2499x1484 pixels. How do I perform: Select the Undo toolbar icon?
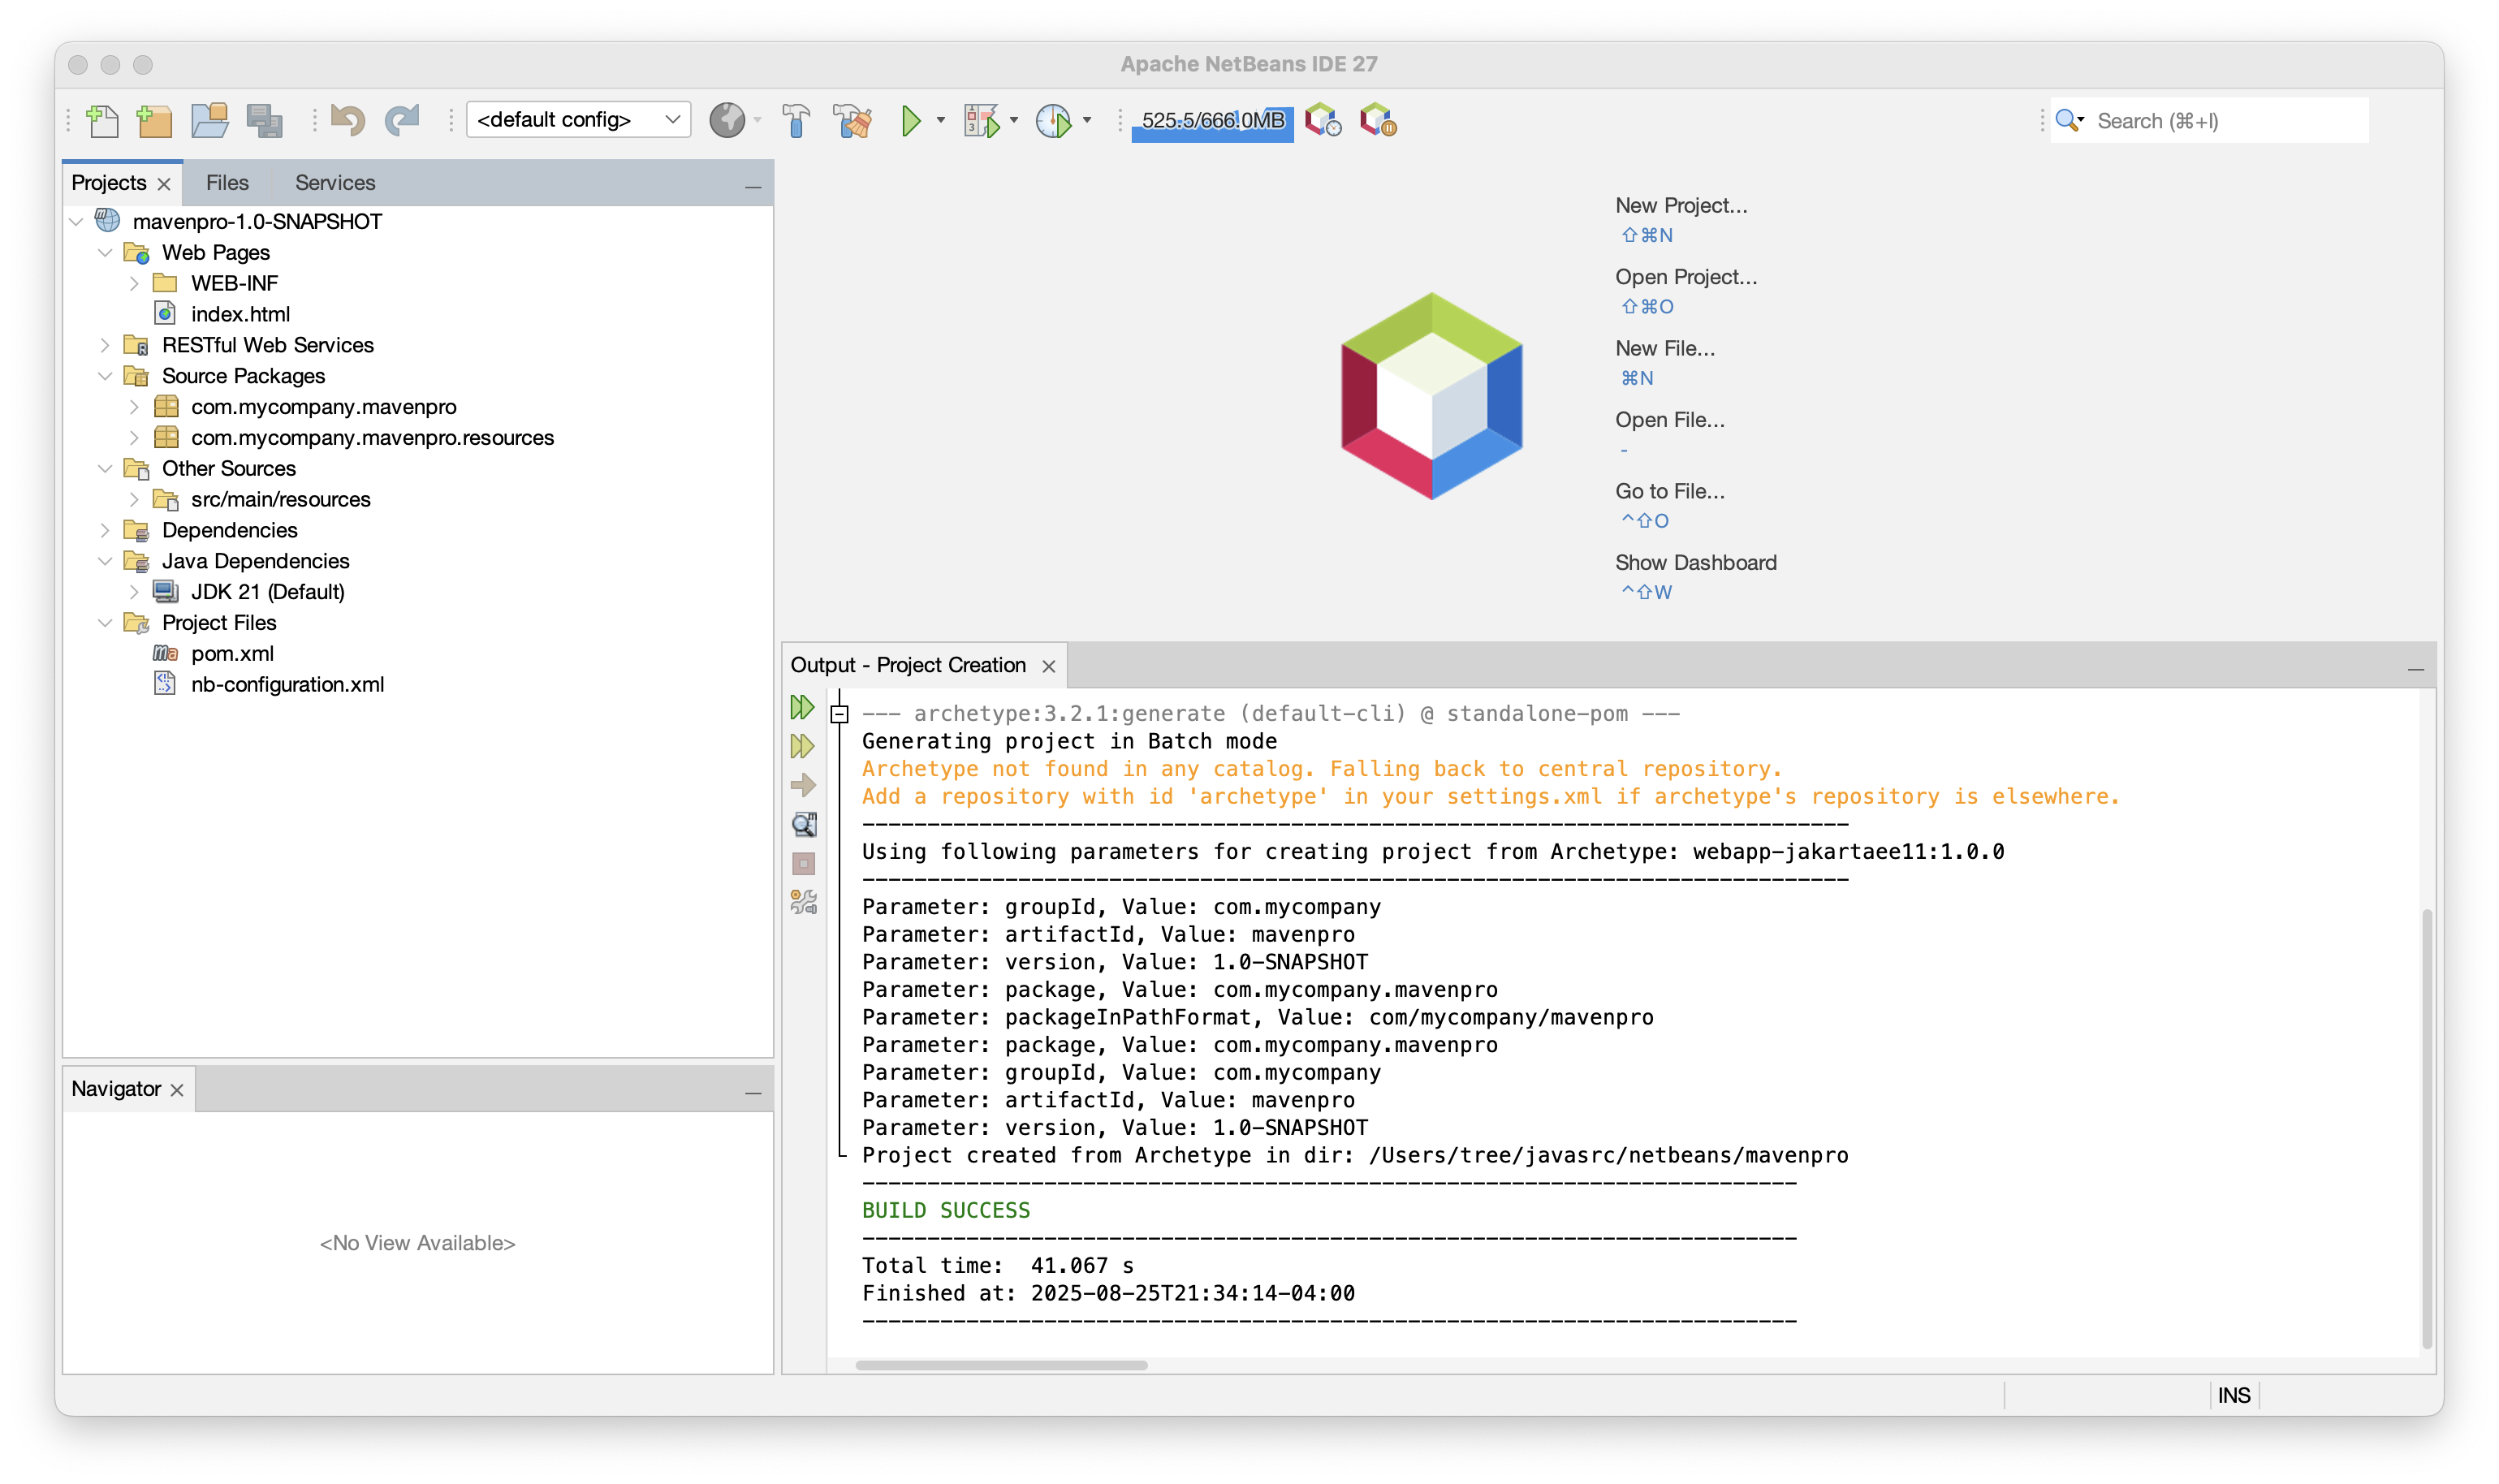tap(346, 119)
